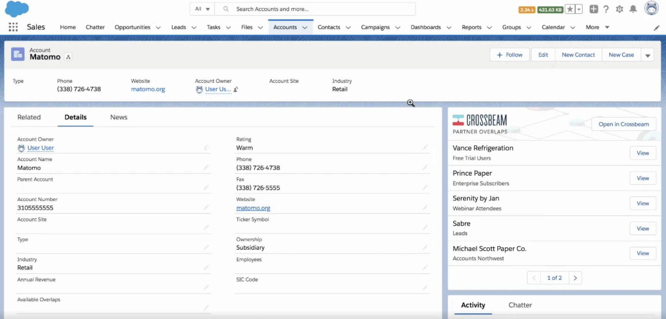Open the App Launcher grid icon
The width and height of the screenshot is (666, 319).
pos(13,27)
